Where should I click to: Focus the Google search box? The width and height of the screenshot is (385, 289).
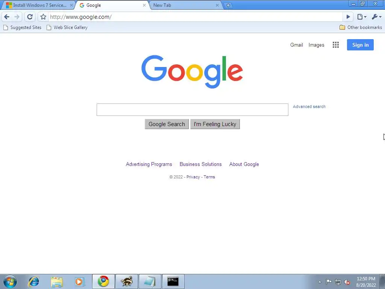pyautogui.click(x=192, y=110)
